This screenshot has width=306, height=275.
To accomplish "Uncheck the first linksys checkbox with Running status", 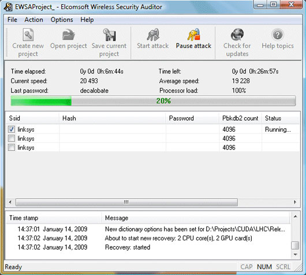I will click(x=12, y=129).
